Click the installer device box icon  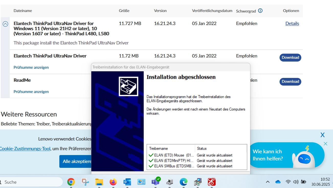pos(128,86)
